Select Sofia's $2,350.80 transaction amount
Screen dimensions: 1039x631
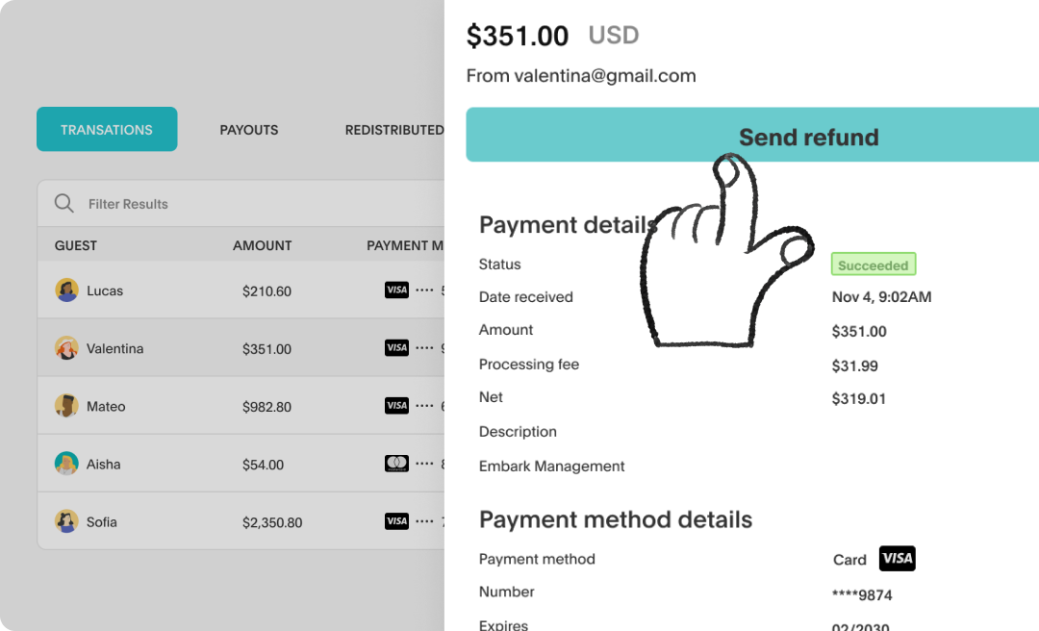(x=272, y=522)
